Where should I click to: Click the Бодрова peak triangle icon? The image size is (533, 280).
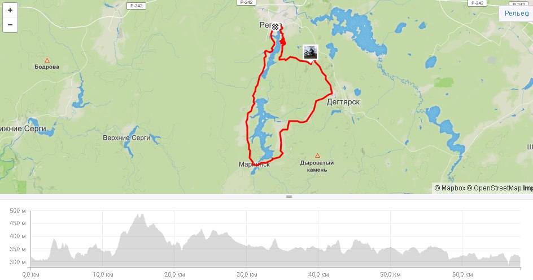[x=47, y=60]
